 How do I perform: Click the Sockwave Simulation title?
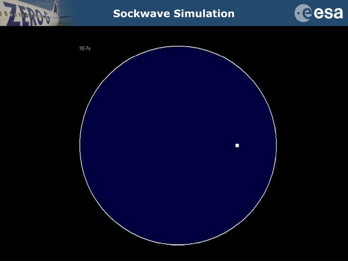pyautogui.click(x=174, y=14)
